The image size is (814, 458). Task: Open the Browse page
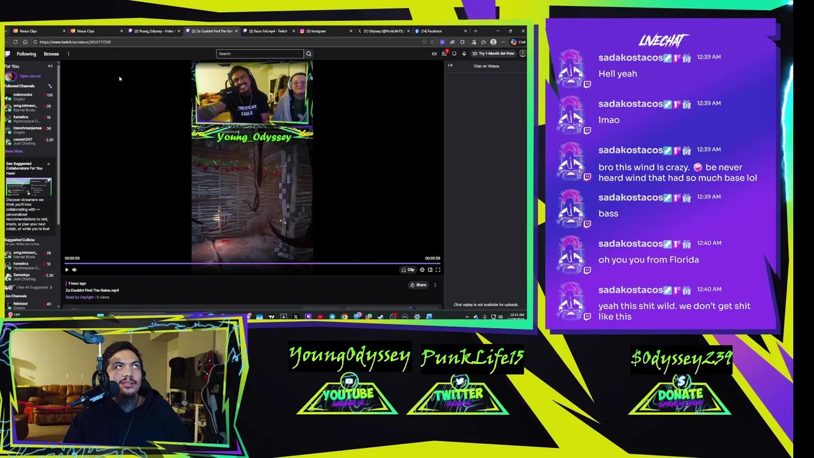[x=52, y=53]
